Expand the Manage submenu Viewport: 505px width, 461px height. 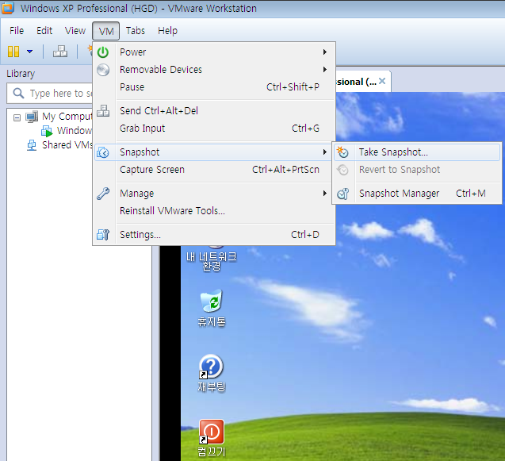(x=215, y=194)
